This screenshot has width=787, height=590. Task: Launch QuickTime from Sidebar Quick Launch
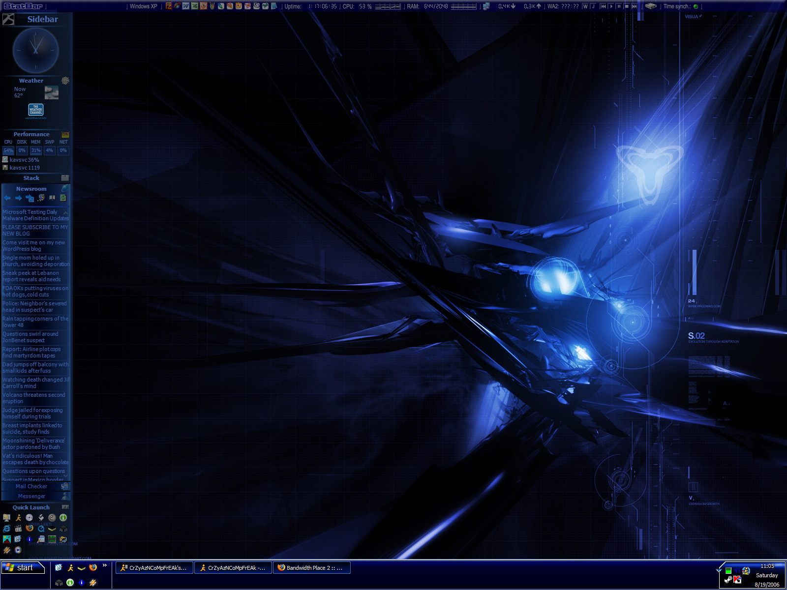(41, 529)
